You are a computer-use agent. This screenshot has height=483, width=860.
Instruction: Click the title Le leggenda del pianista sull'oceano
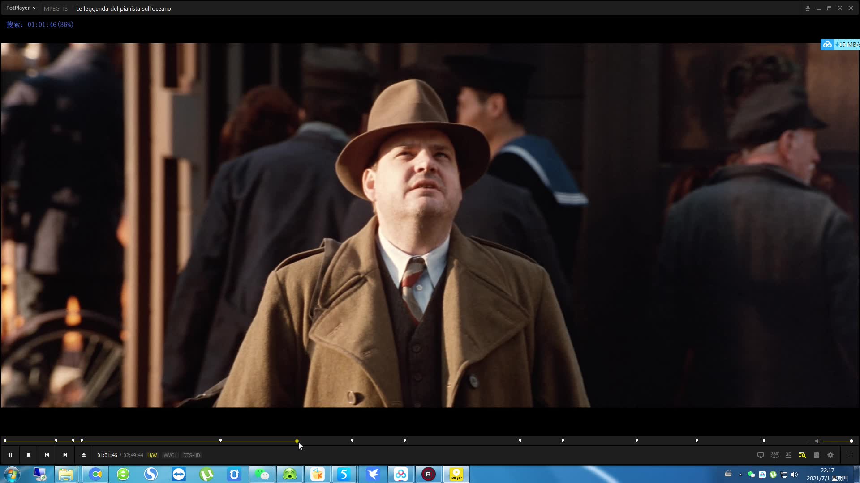[x=124, y=8]
